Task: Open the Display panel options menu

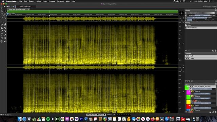Action: point(216,11)
